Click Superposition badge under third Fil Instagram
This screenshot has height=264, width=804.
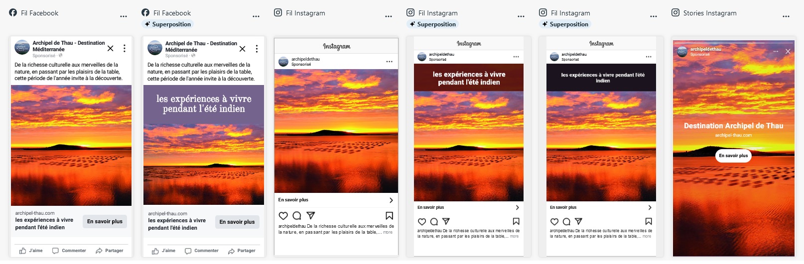pyautogui.click(x=565, y=24)
